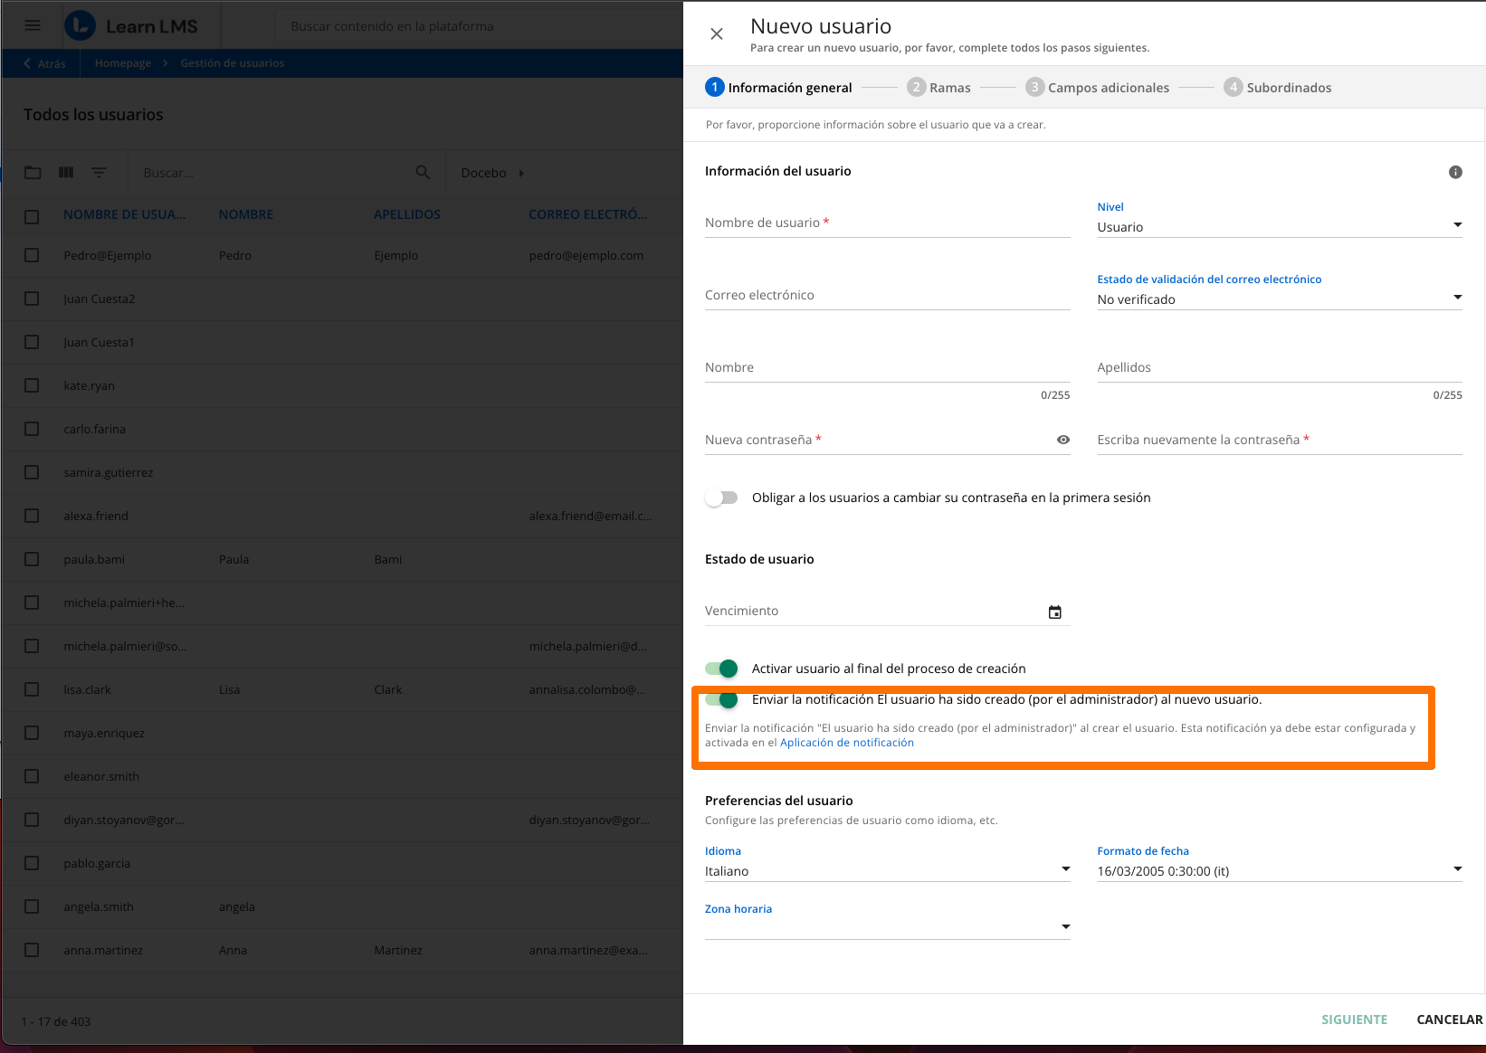Toggle force password change on first session
Screen dimensions: 1486x1053
[722, 498]
